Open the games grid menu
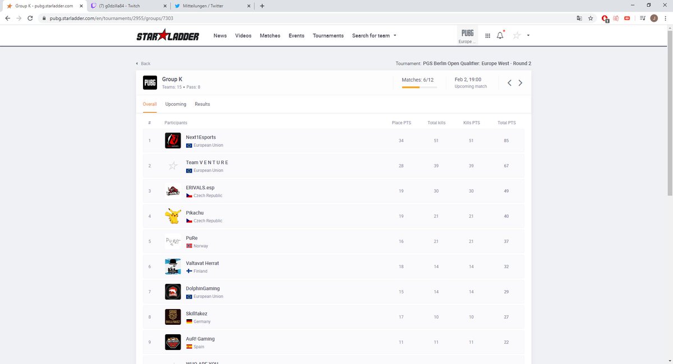This screenshot has width=673, height=364. tap(487, 35)
